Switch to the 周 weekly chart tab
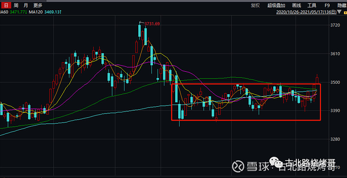 pyautogui.click(x=16, y=6)
